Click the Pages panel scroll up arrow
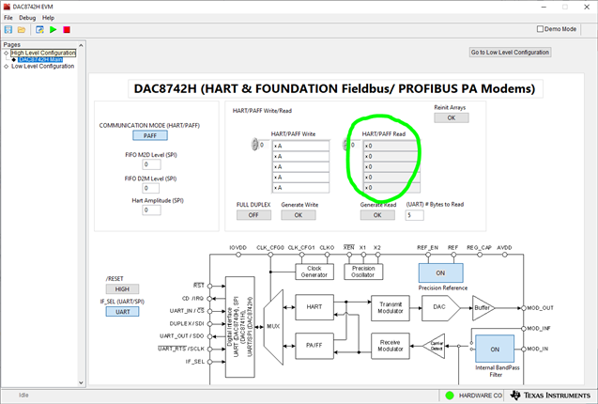This screenshot has height=404, width=598. point(81,45)
